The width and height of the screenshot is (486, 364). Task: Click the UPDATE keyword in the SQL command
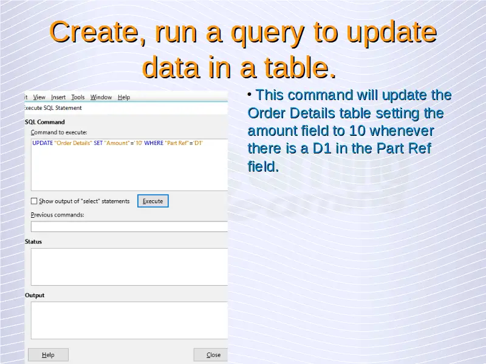tap(43, 143)
